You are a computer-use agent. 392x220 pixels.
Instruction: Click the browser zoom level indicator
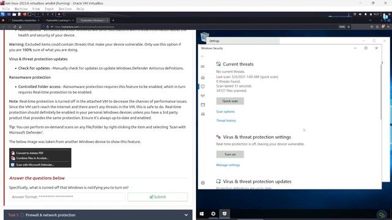point(342,27)
